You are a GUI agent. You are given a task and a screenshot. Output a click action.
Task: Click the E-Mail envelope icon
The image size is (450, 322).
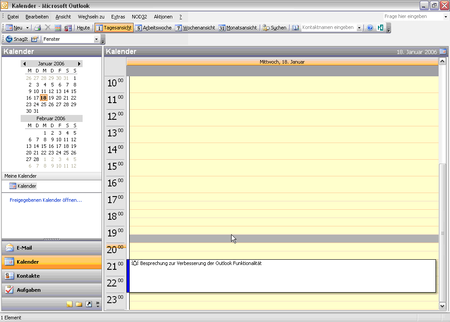[x=10, y=247]
